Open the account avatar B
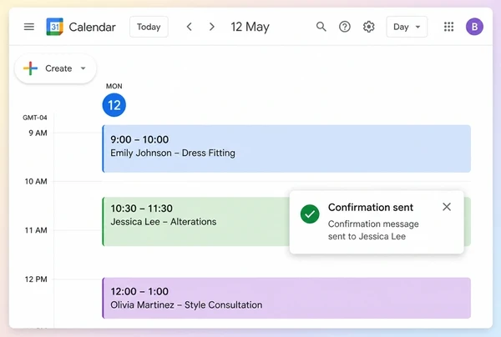Screen dimensions: 501x337 point(474,27)
